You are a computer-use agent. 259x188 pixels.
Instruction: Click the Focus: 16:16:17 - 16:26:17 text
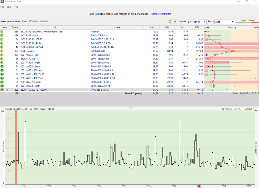click(246, 93)
